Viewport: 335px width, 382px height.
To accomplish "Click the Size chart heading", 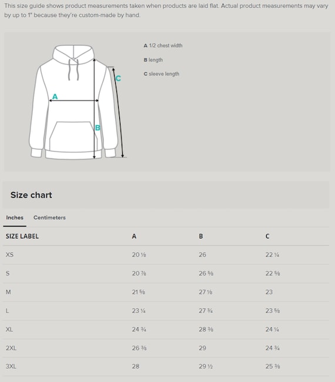I will (x=31, y=195).
